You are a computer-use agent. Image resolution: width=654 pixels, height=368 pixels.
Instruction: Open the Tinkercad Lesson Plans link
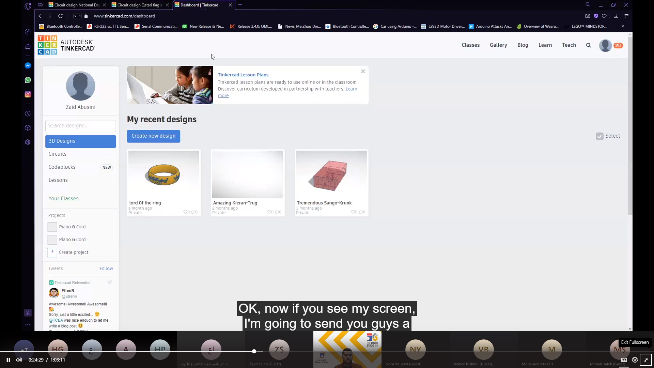click(x=243, y=75)
